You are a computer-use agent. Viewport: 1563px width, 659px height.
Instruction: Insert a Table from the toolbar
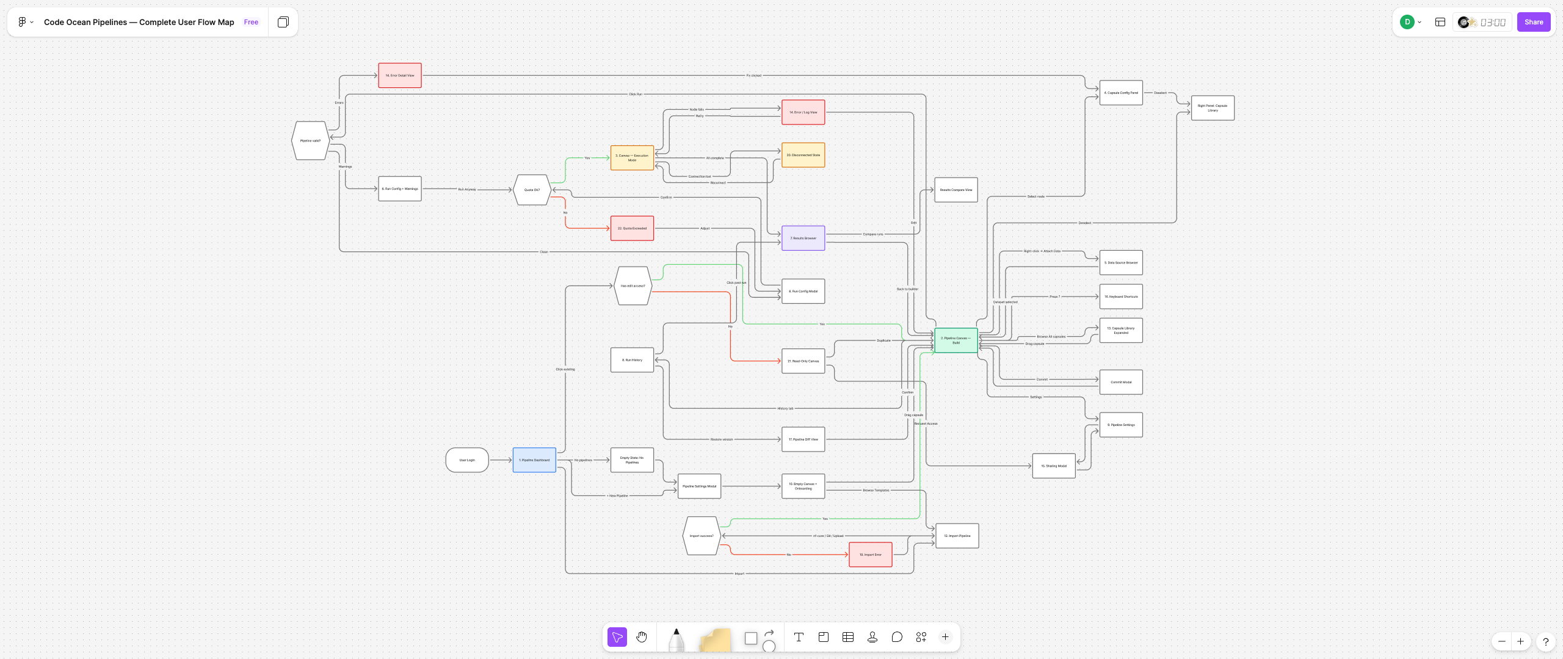coord(847,636)
